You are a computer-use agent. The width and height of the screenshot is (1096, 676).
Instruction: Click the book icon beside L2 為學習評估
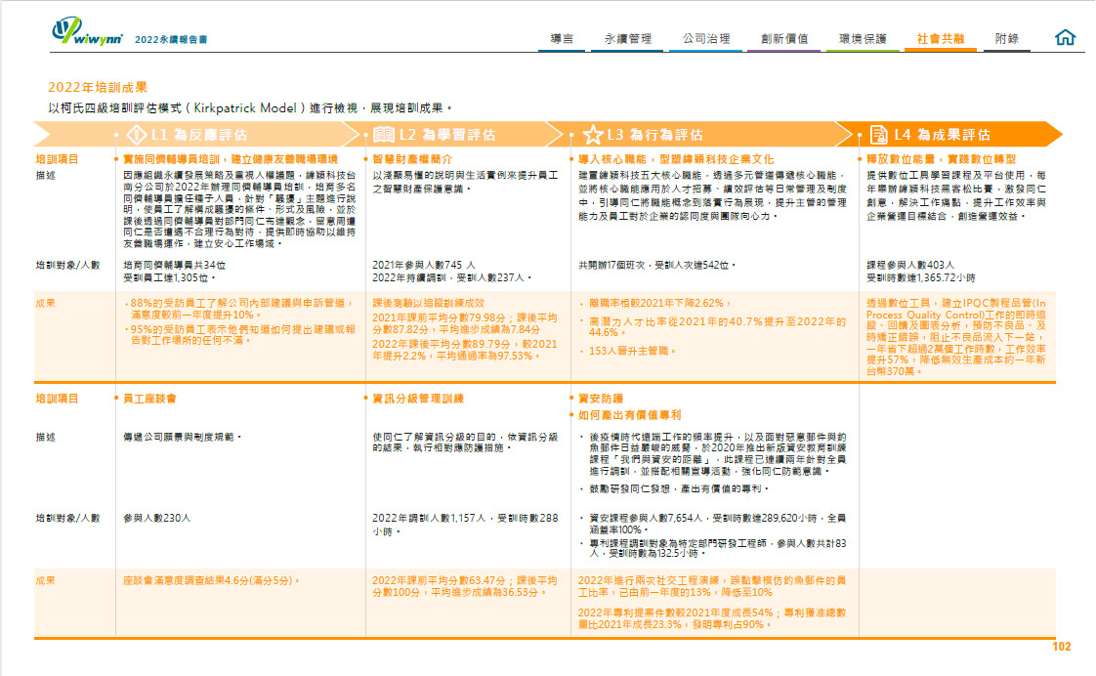pyautogui.click(x=384, y=135)
